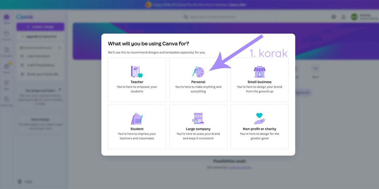Choose the Teacher book and apple icon
Viewport: 379px width, 189px height.
coord(137,72)
